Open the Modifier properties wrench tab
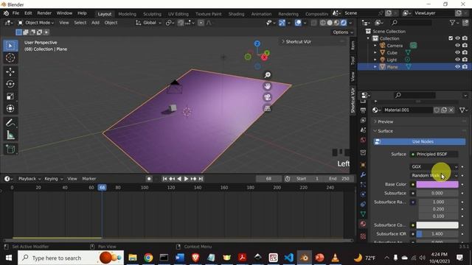Screen dimensions: 472x265 click(x=363, y=175)
